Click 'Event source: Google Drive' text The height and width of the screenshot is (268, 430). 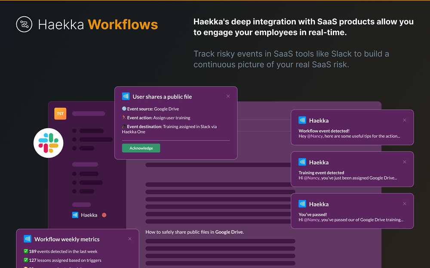[x=153, y=109]
